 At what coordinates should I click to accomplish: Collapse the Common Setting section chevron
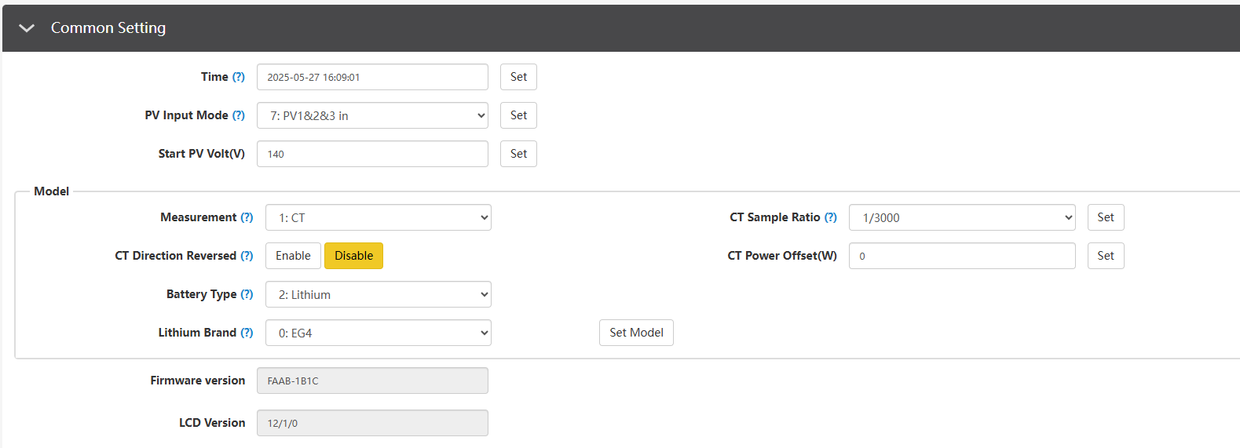point(27,28)
